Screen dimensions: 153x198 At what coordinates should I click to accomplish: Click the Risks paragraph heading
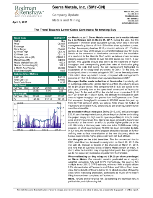click(71, 179)
